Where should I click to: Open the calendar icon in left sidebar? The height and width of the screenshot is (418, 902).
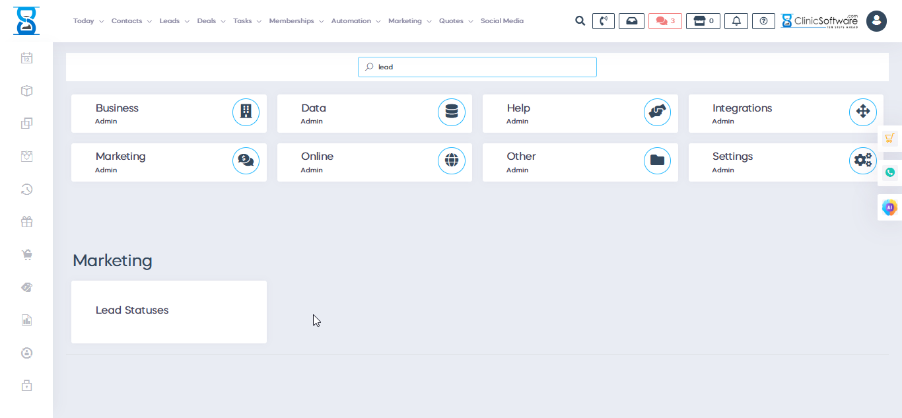click(x=26, y=58)
